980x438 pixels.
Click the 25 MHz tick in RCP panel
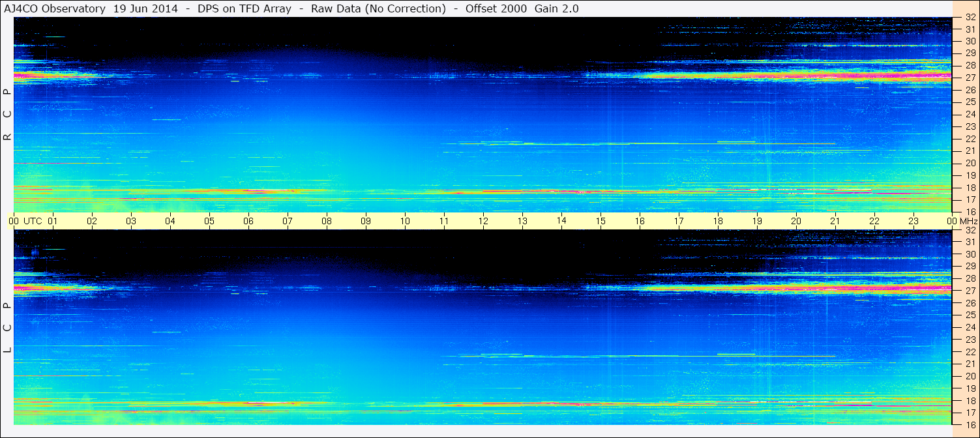[x=970, y=102]
